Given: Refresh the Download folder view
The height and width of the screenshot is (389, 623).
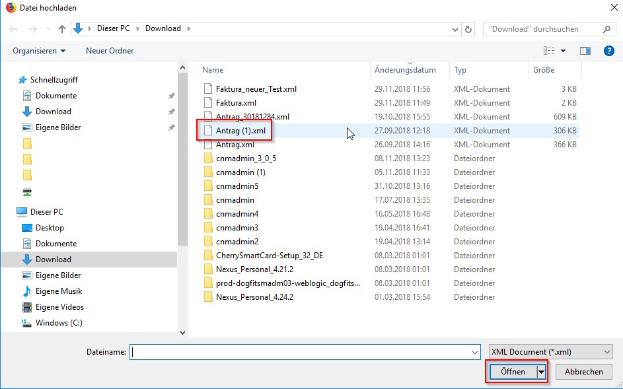Looking at the screenshot, I should (468, 29).
